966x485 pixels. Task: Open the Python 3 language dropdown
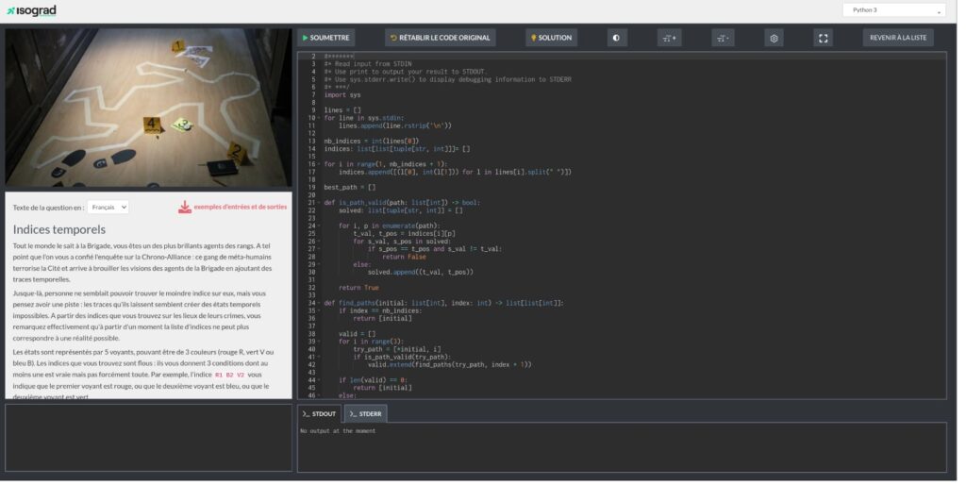pyautogui.click(x=892, y=10)
